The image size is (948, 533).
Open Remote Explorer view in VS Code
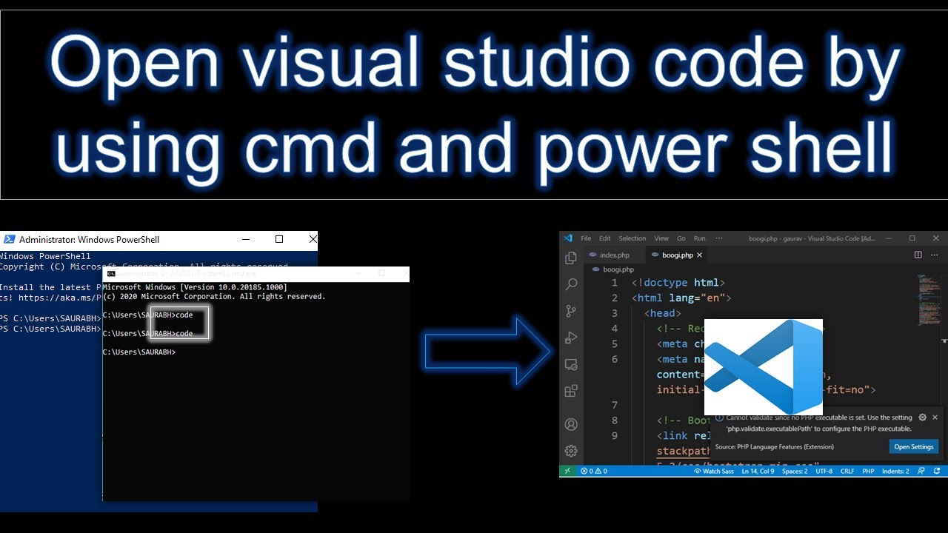[x=571, y=364]
